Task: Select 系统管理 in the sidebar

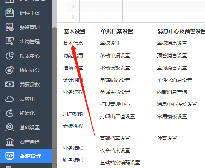Action: pos(26,156)
